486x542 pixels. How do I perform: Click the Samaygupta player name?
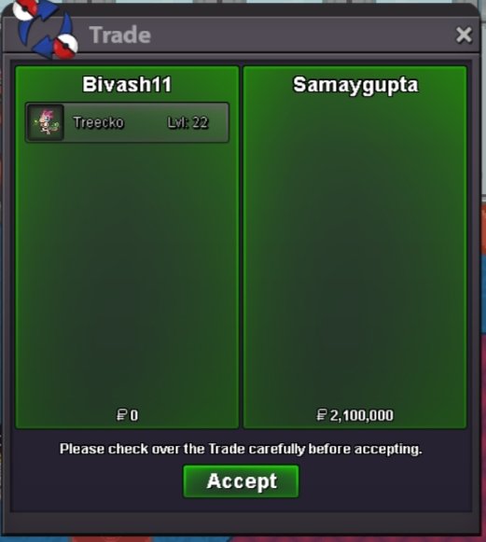pos(355,85)
